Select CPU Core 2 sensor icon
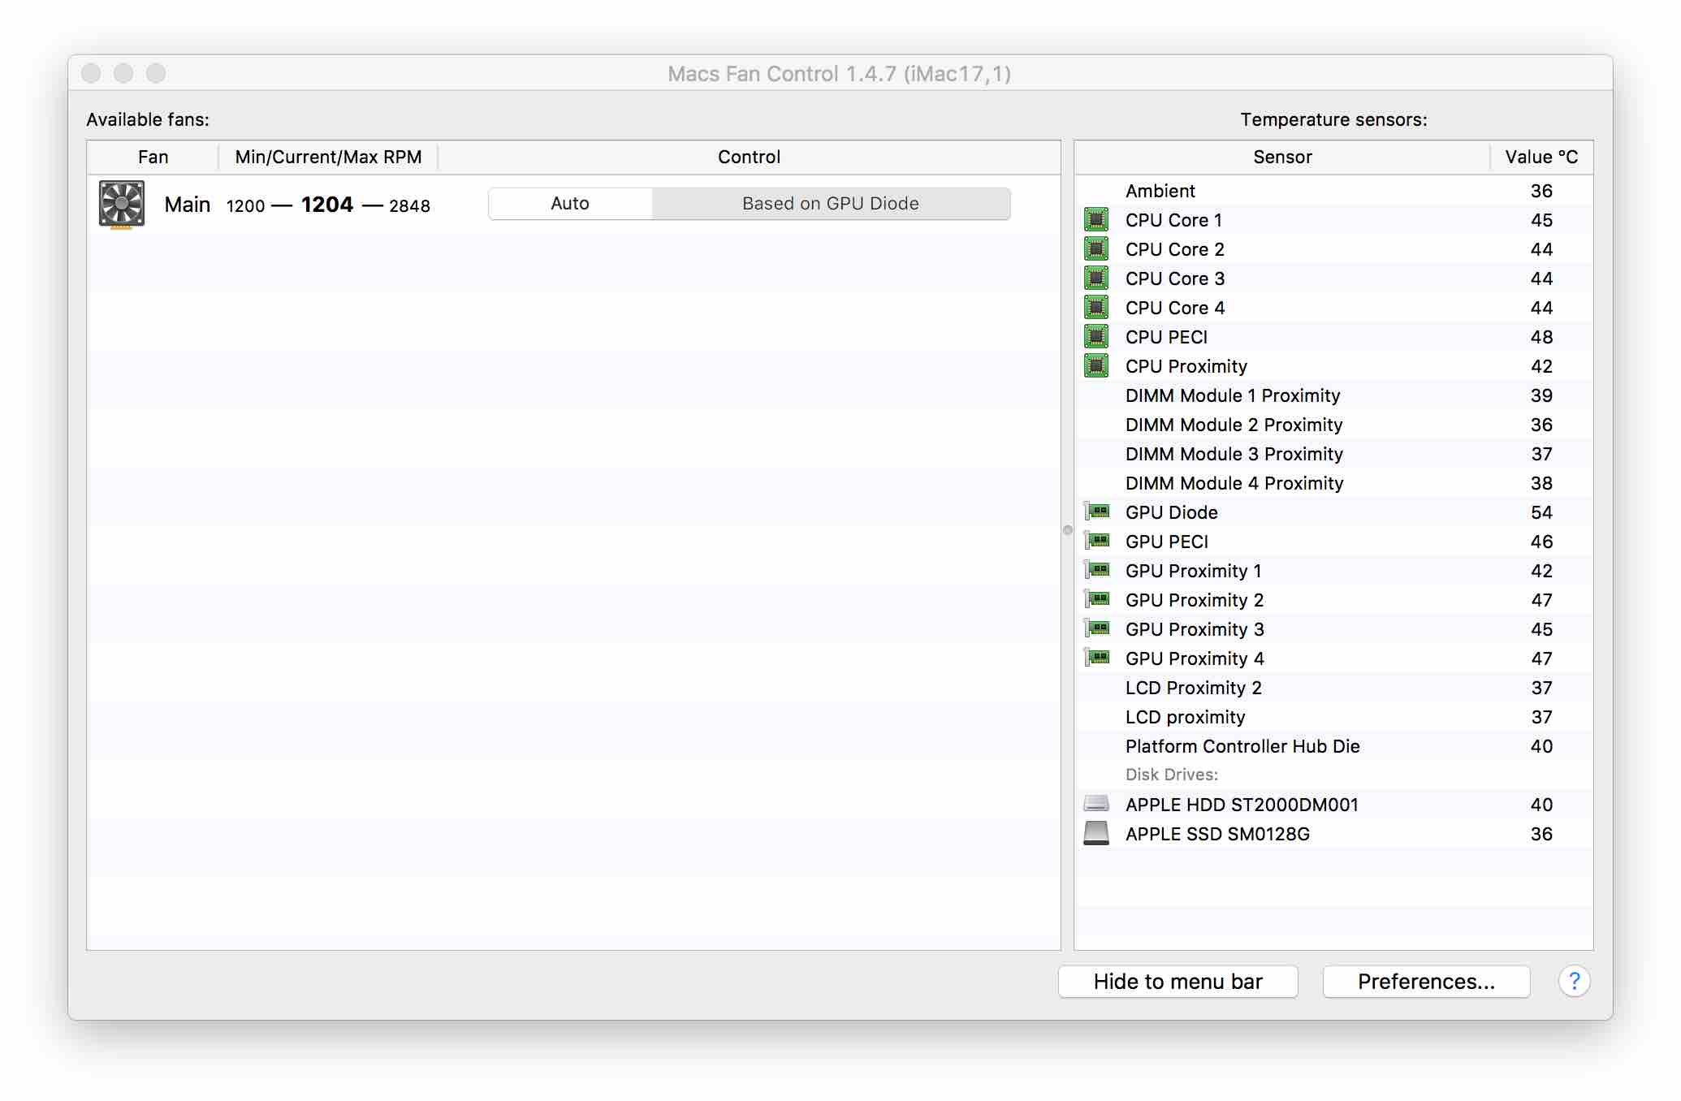Image resolution: width=1681 pixels, height=1101 pixels. pos(1096,248)
